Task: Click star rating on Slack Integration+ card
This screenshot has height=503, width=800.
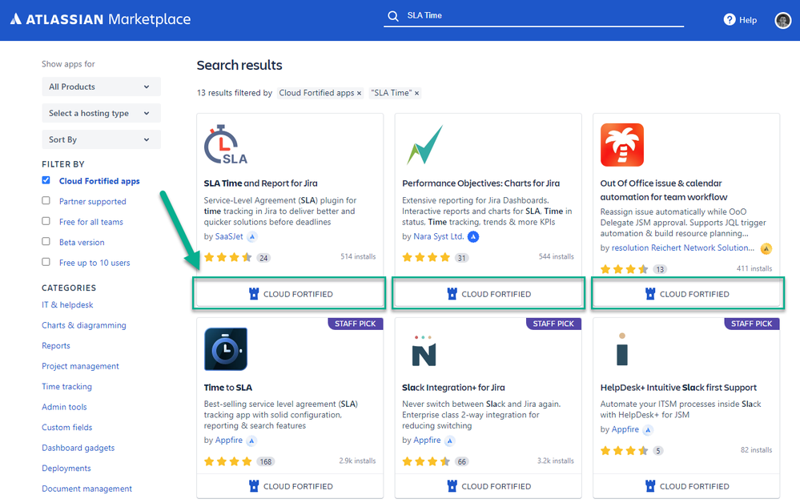Action: tap(426, 461)
